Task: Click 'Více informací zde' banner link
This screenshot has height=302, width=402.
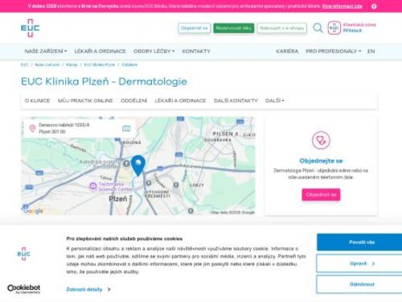Action: click(342, 6)
